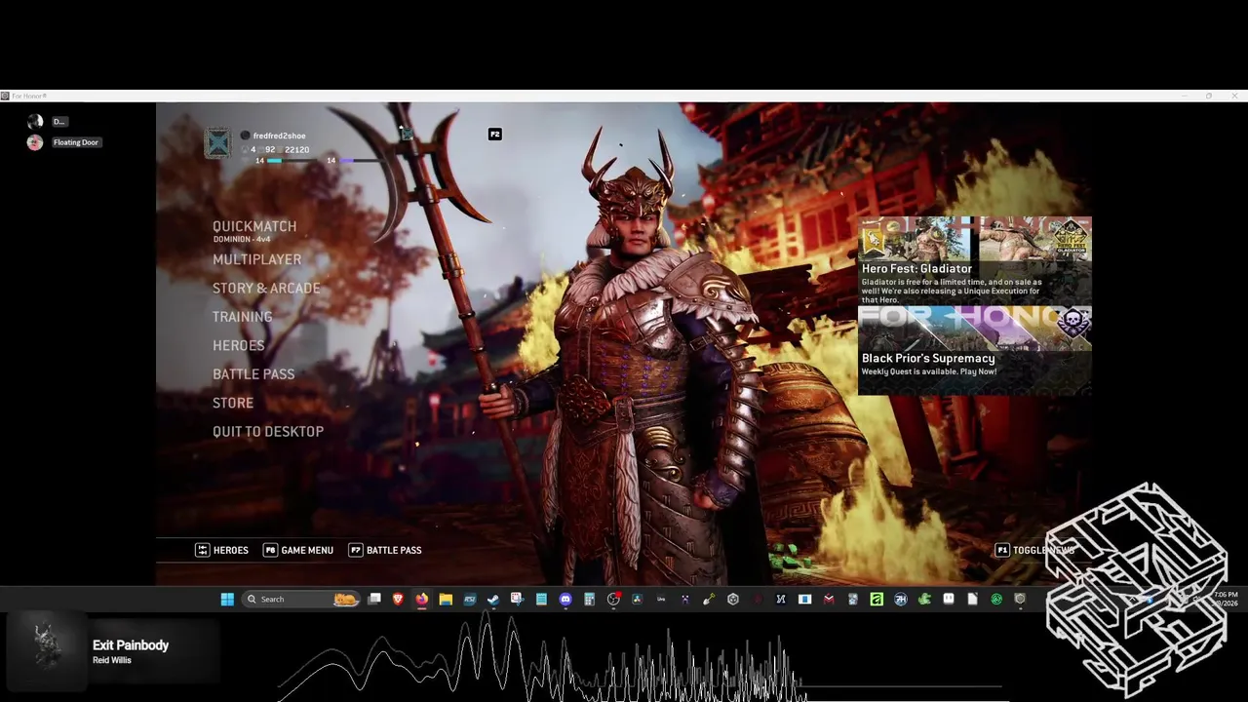Click the taskbar Search box
1248x702 pixels.
(x=300, y=599)
